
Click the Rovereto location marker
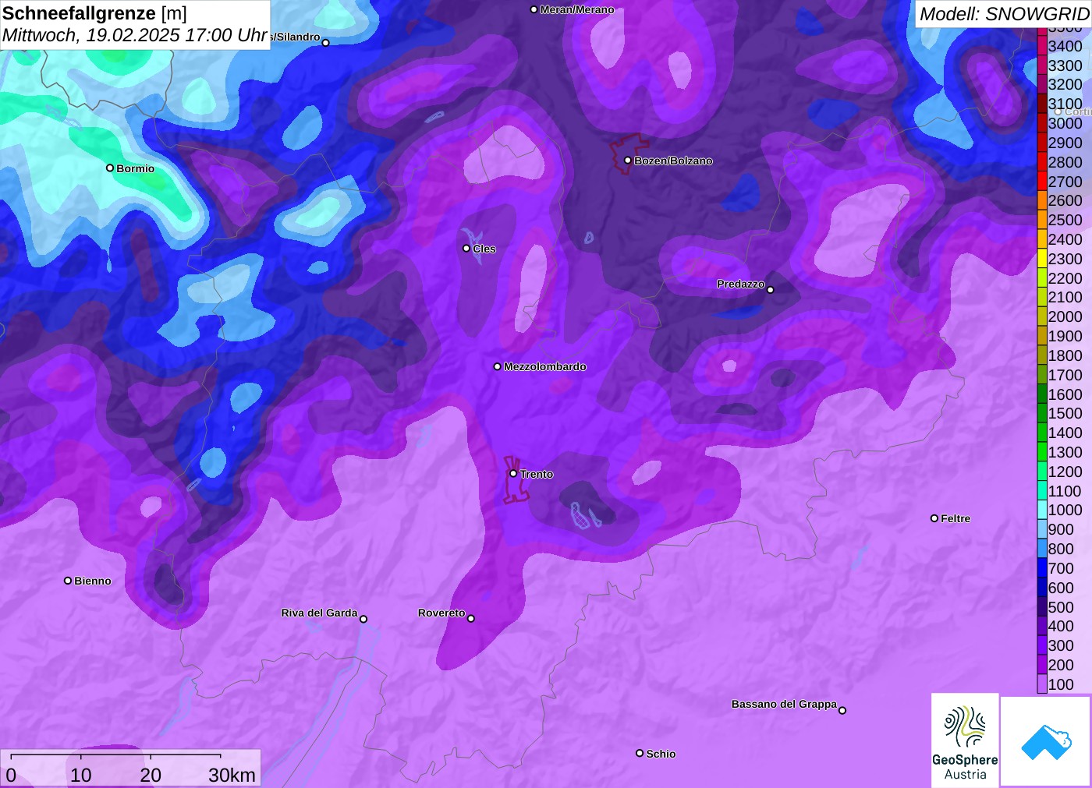coord(471,619)
